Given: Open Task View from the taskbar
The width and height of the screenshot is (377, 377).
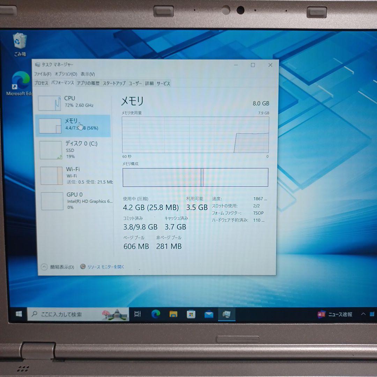Looking at the screenshot, I should 138,314.
